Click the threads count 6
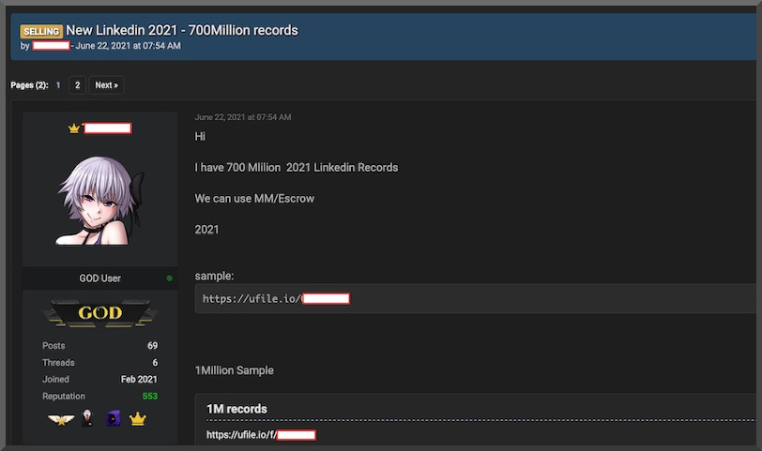The height and width of the screenshot is (451, 762). click(154, 363)
